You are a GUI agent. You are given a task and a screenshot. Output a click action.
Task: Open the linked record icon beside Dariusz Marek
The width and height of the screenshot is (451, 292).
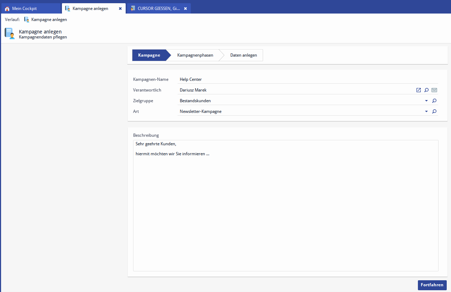click(x=419, y=90)
